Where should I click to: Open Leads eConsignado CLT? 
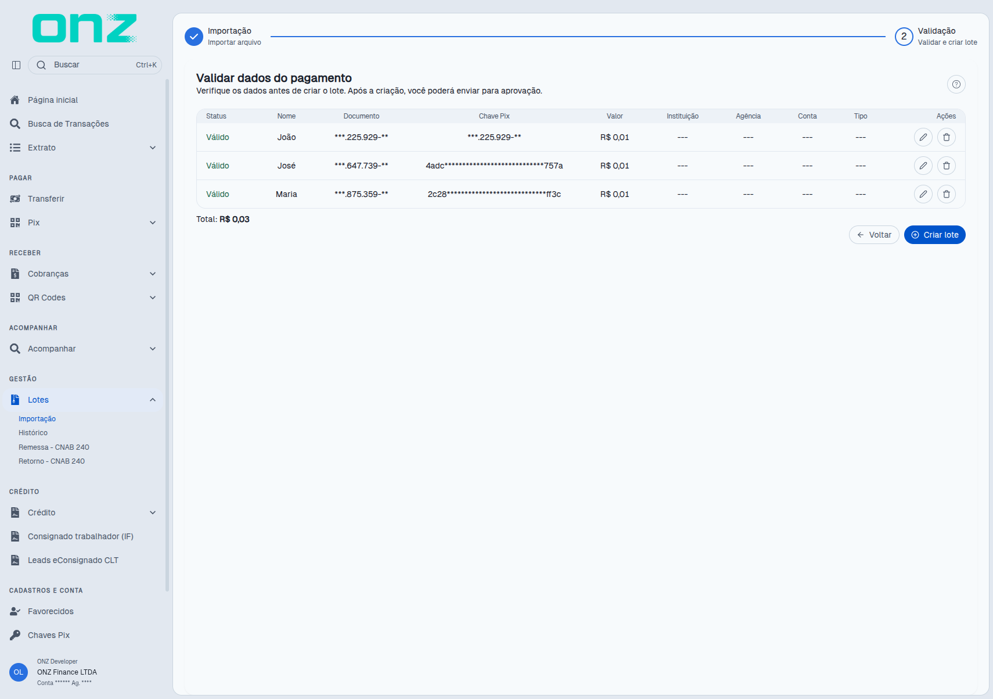point(73,560)
